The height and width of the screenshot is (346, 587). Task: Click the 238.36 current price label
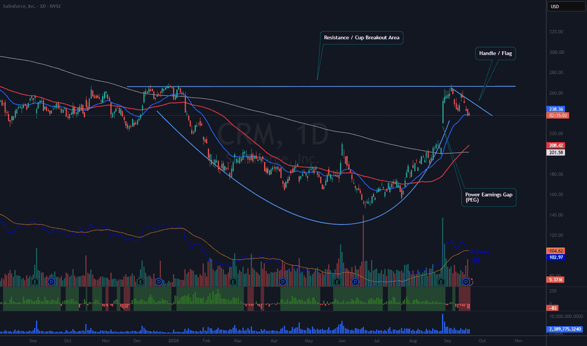click(556, 109)
